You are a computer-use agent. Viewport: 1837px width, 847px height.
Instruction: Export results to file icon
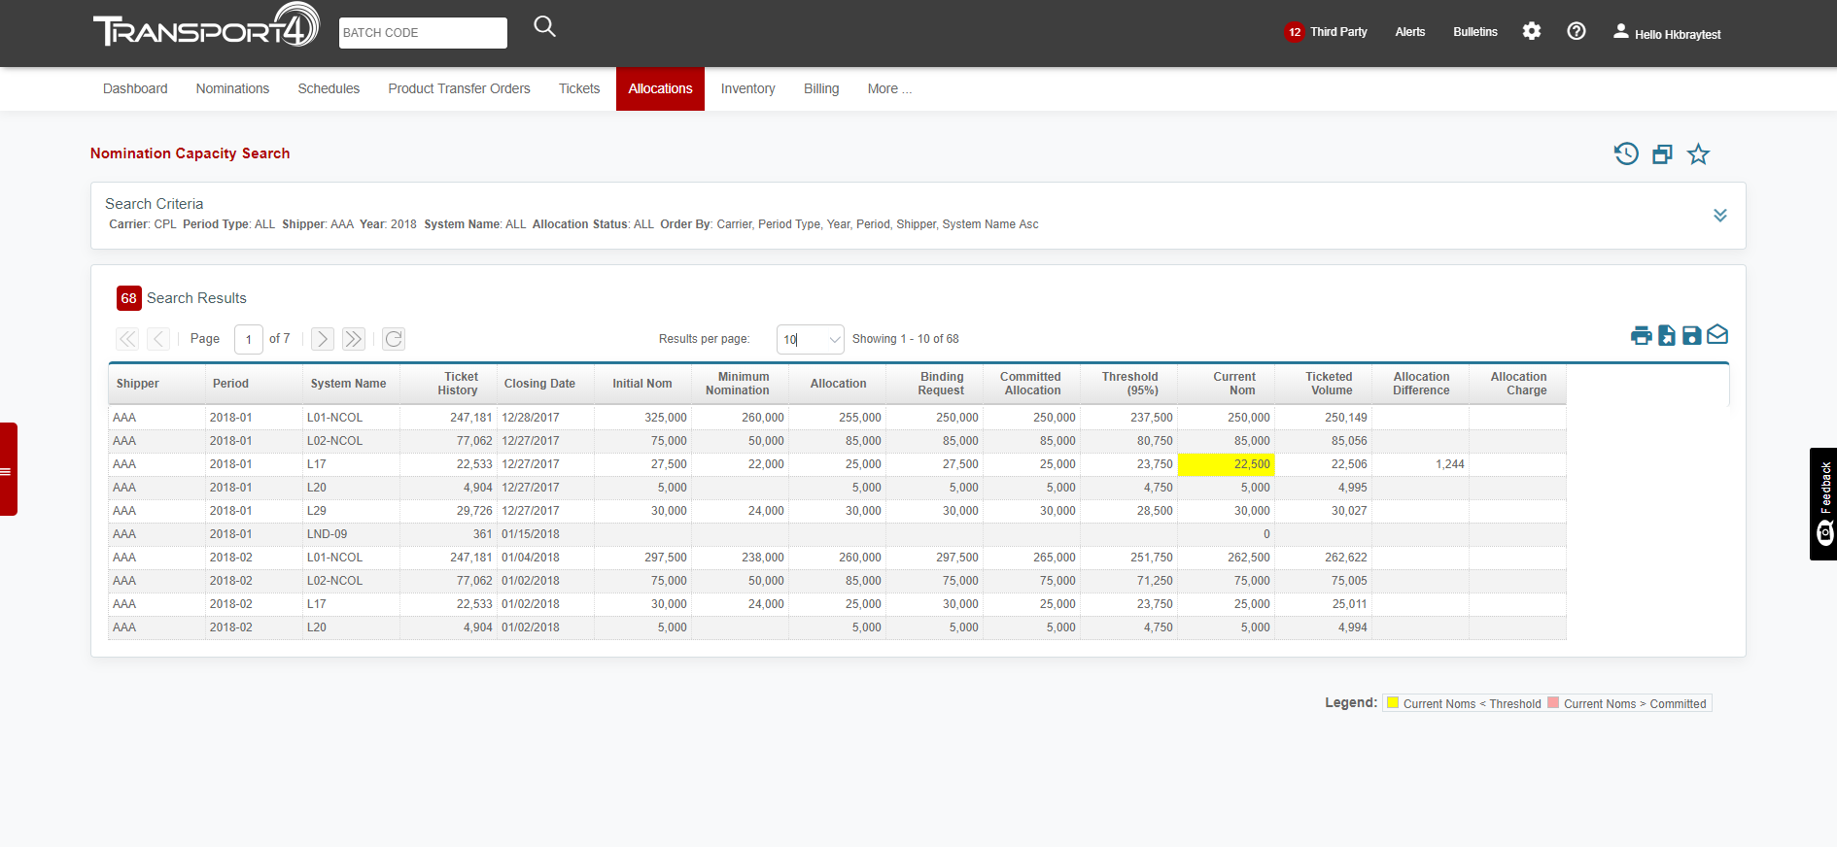[x=1666, y=335]
